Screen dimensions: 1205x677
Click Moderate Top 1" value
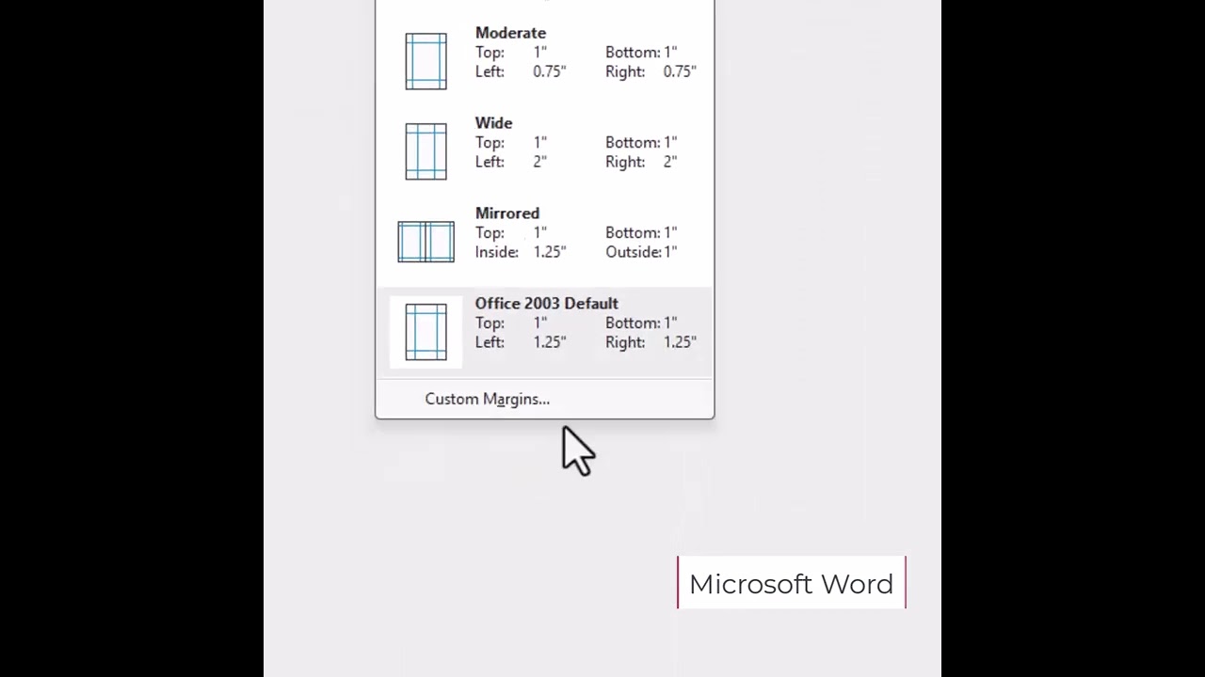point(539,53)
